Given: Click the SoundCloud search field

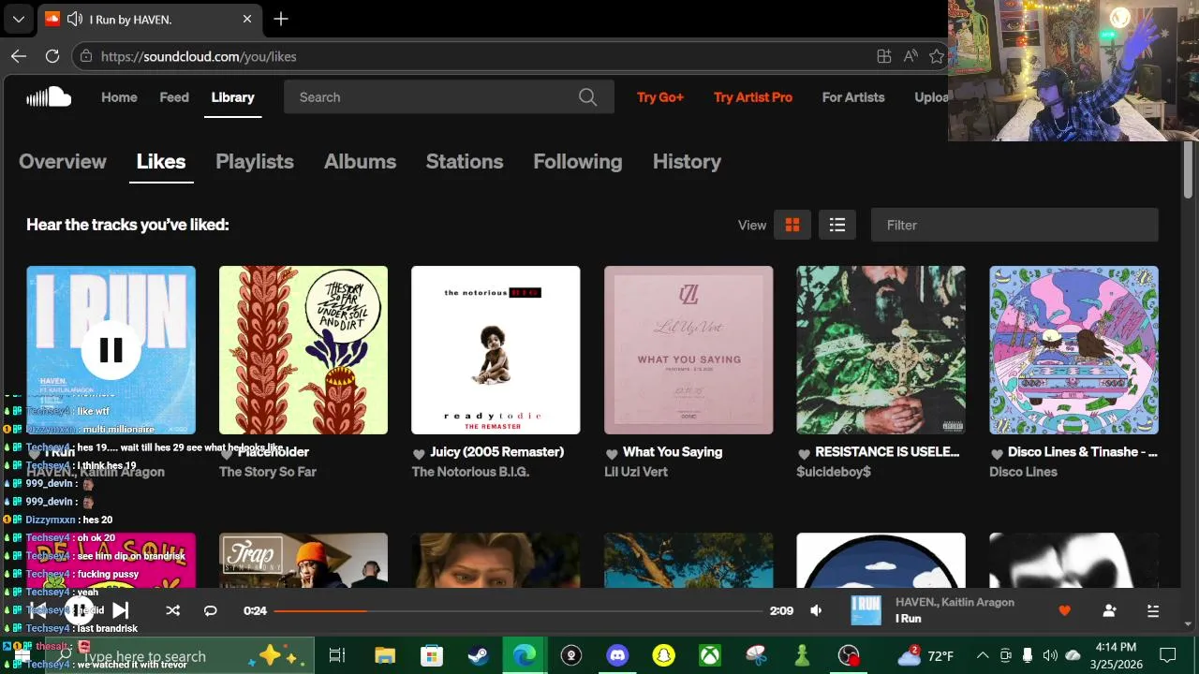Looking at the screenshot, I should (x=449, y=96).
